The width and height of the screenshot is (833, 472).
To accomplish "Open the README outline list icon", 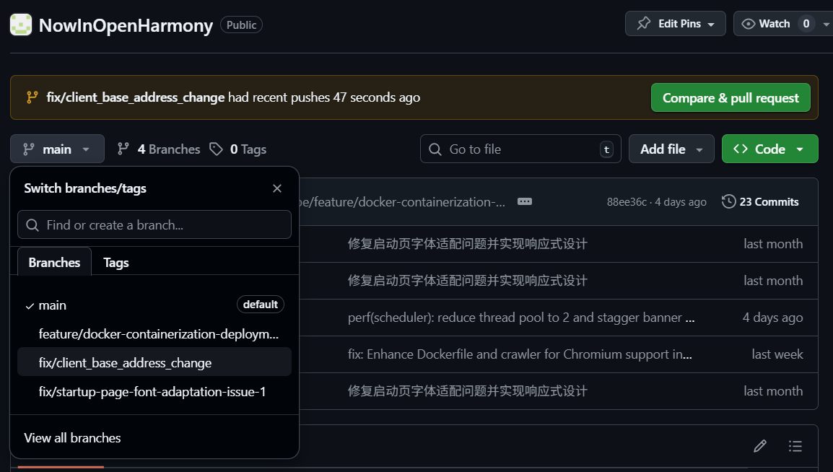I will 795,446.
